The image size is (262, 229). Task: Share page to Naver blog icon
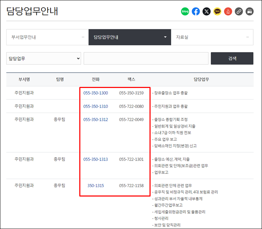(185, 12)
